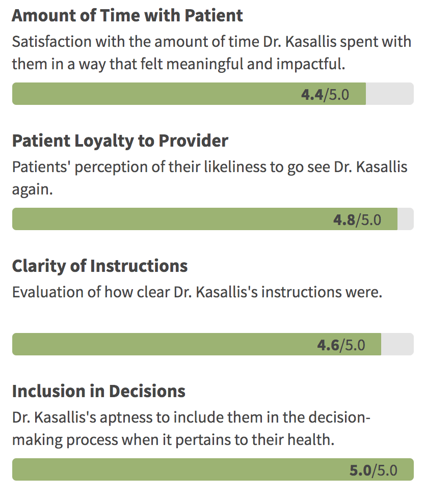This screenshot has height=501, width=425.
Task: Select the Inclusion in Decisions heading
Action: 98,391
